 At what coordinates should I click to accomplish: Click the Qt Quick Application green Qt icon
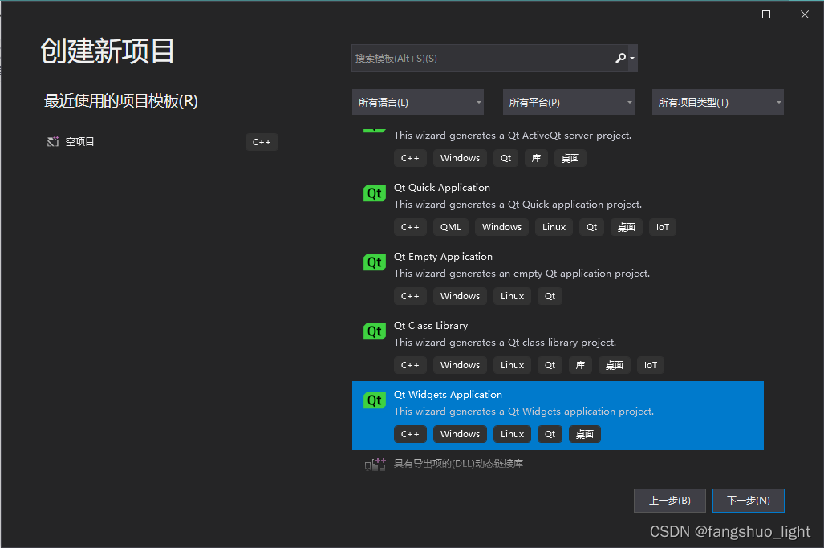(374, 193)
